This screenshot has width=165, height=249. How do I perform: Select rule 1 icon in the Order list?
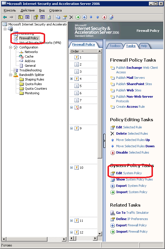tap(76, 57)
